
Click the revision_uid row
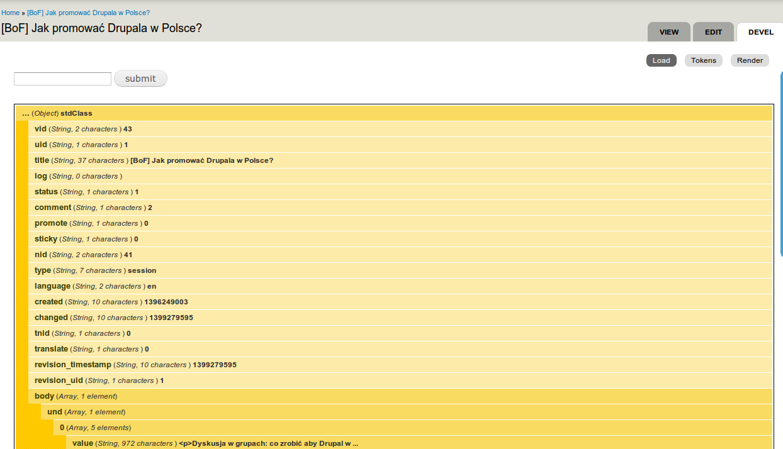[x=400, y=380]
